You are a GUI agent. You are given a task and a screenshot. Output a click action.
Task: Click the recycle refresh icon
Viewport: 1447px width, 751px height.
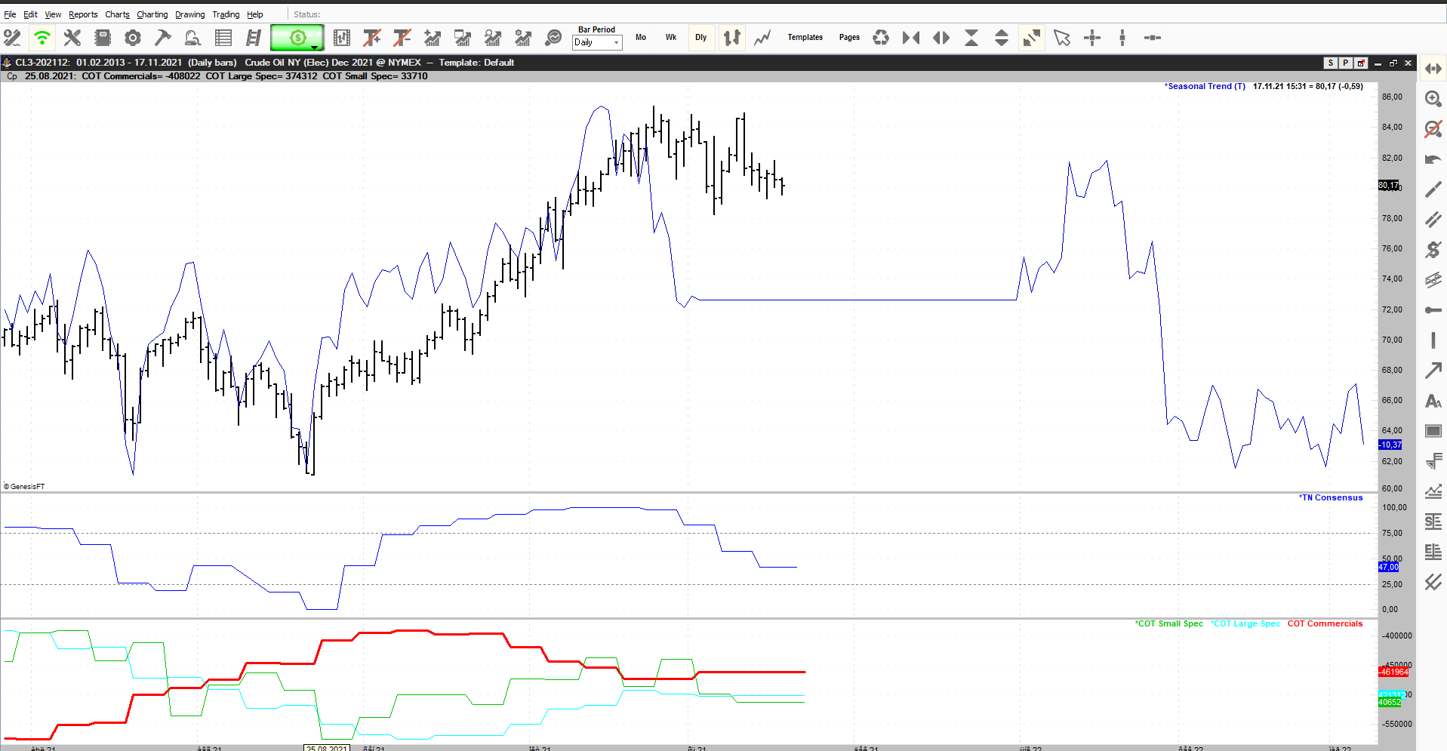pyautogui.click(x=881, y=38)
